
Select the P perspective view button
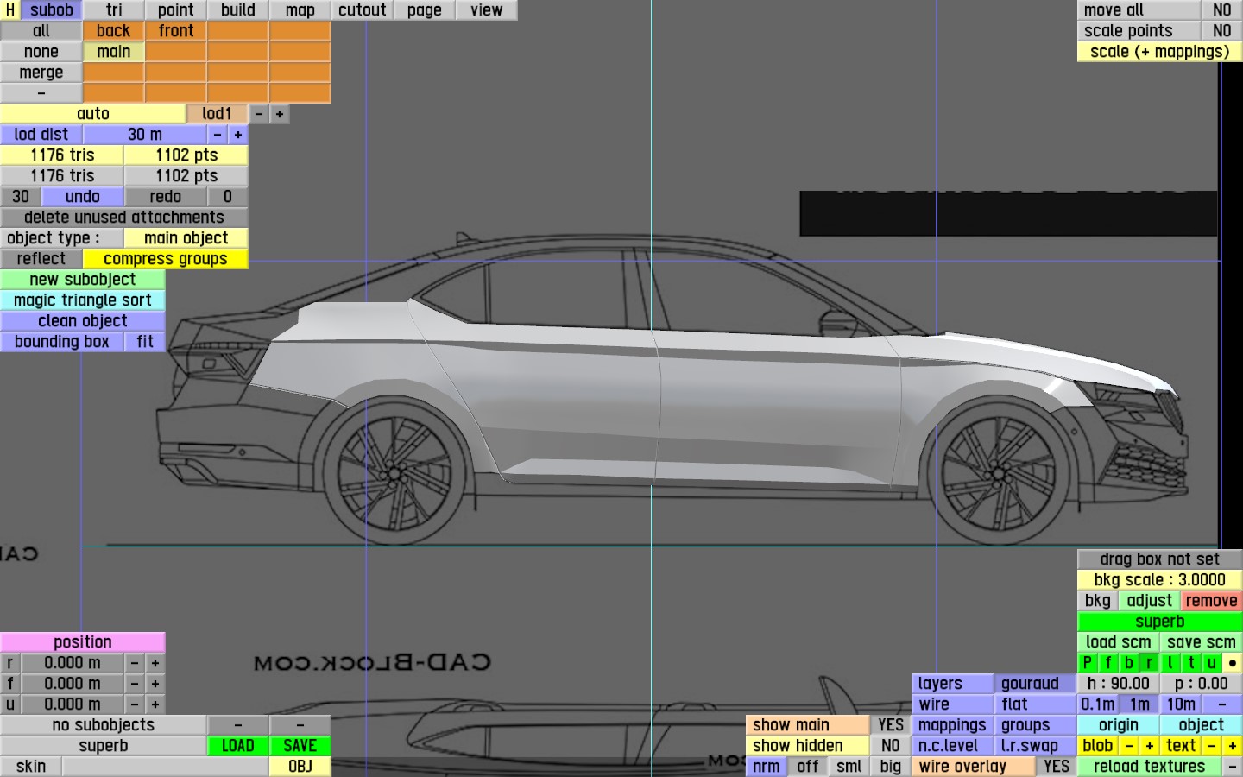click(x=1088, y=663)
